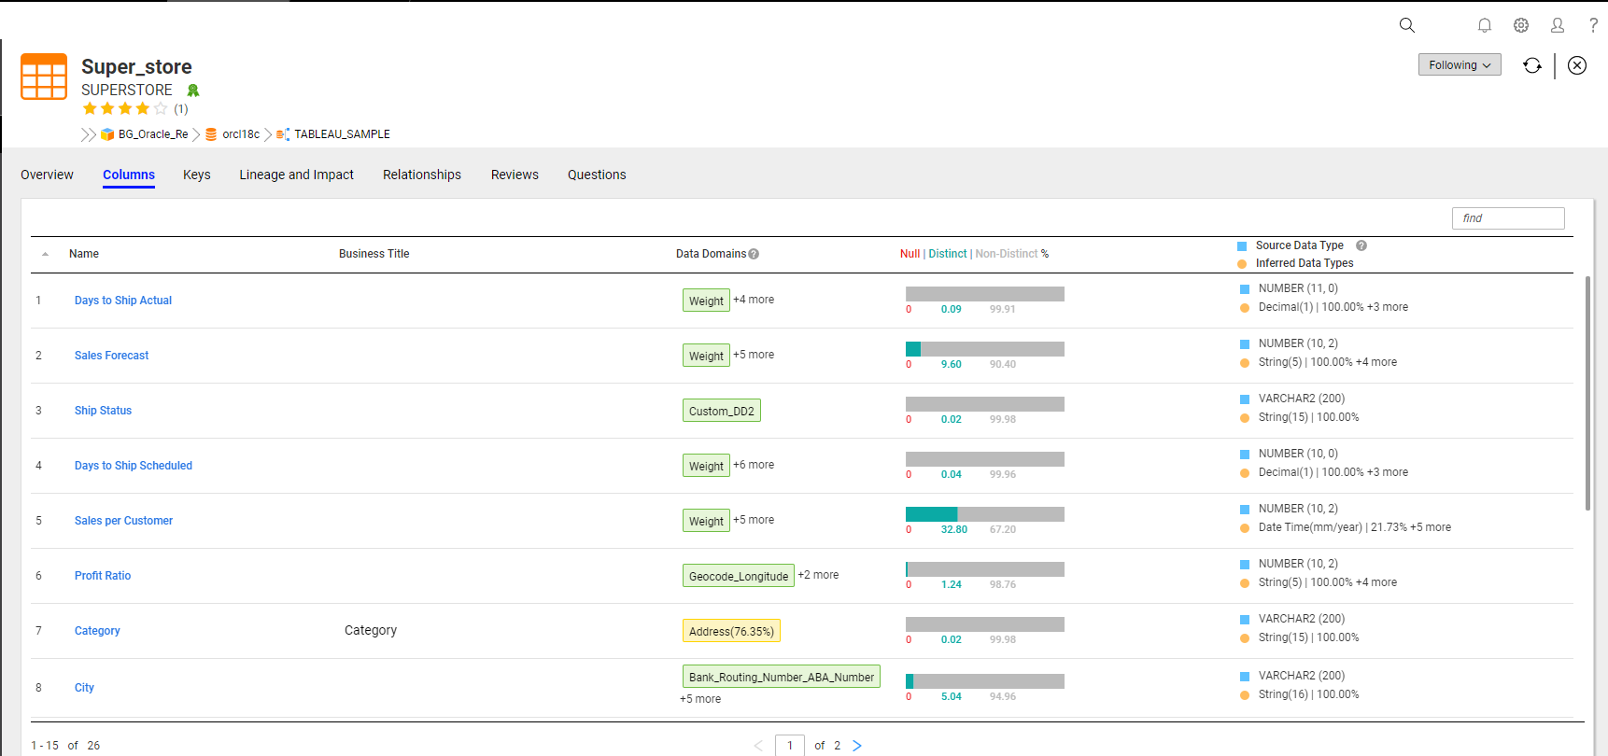The width and height of the screenshot is (1608, 756).
Task: Open the Days to Ship Scheduled link
Action: coord(134,466)
